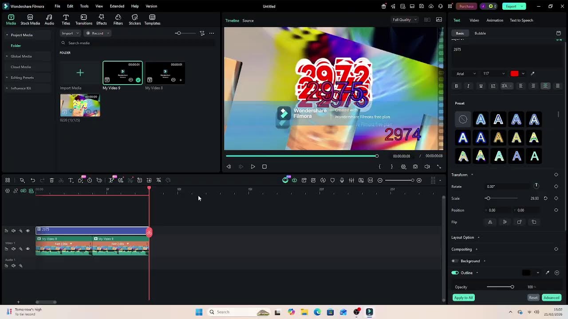The height and width of the screenshot is (319, 568).
Task: Disable the Outline toggle switch
Action: 455,273
